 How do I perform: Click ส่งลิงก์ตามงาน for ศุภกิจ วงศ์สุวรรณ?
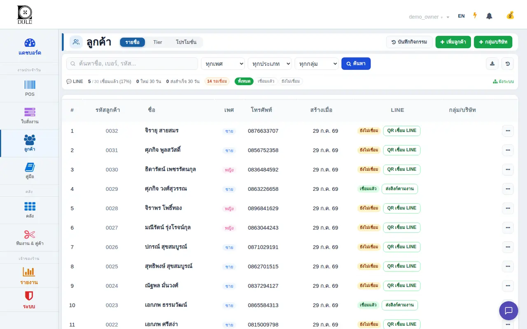coord(400,189)
